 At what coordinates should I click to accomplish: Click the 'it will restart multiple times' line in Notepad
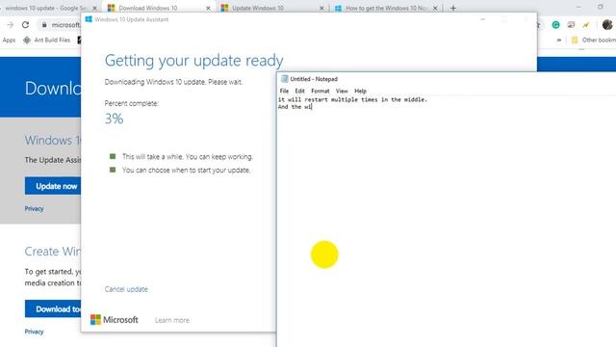[x=352, y=99]
